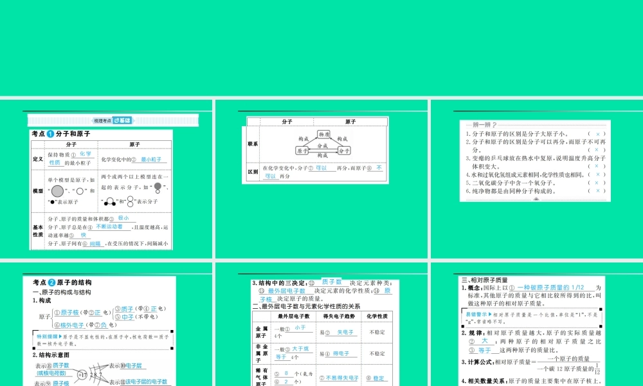Image resolution: width=643 pixels, height=386 pixels.
Task: Click the 分子 box in the relationship diagram
Action: [x=344, y=151]
